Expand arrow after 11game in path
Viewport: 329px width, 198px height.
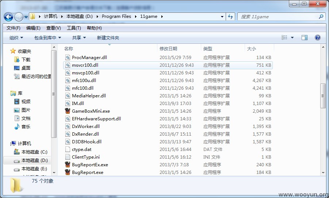coord(162,16)
